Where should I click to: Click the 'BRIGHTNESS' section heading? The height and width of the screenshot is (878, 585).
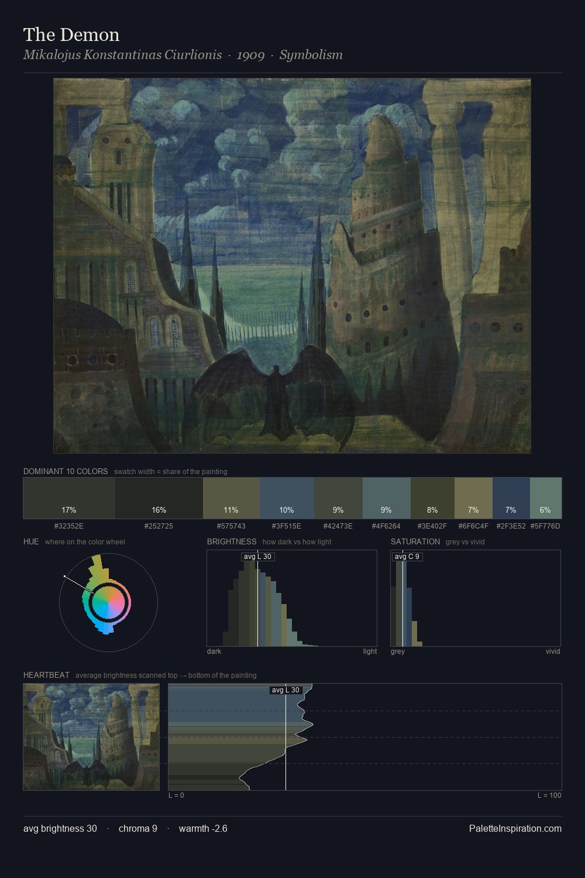coord(232,541)
